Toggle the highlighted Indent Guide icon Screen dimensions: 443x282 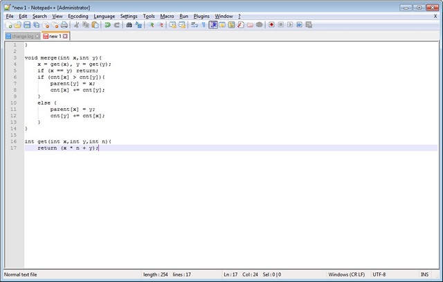tap(213, 25)
